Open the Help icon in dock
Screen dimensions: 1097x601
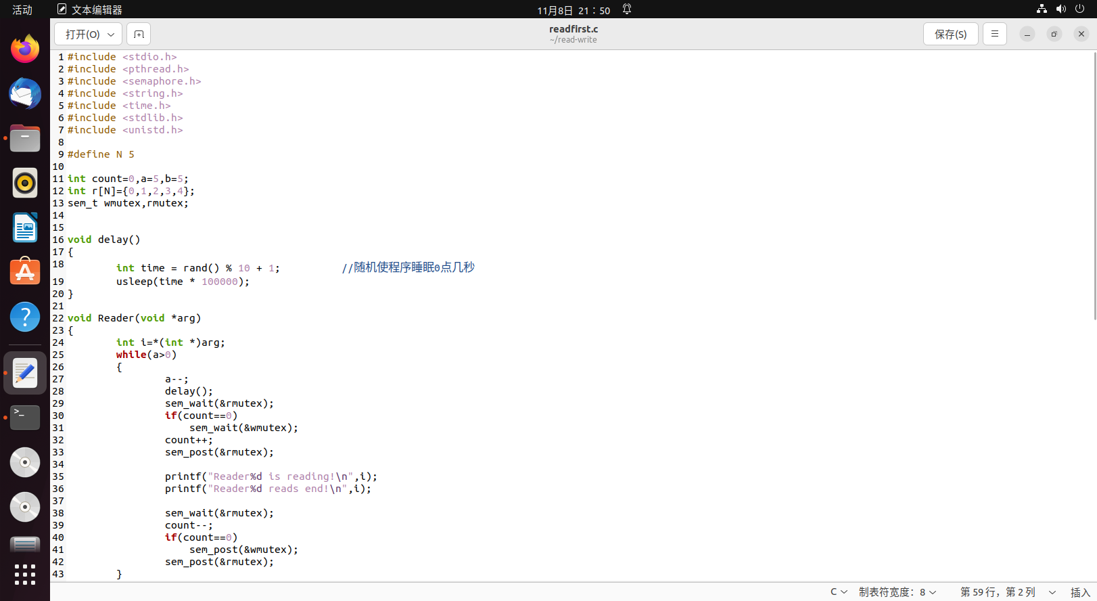(x=25, y=317)
